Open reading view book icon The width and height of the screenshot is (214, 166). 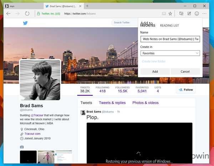pyautogui.click(x=164, y=14)
